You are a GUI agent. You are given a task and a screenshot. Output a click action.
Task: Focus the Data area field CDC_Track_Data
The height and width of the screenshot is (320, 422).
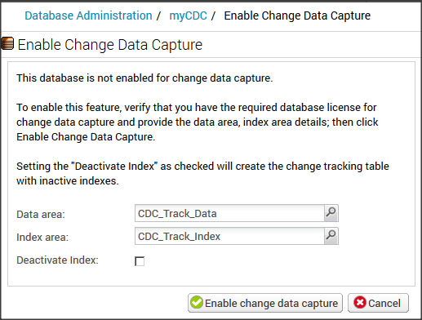pyautogui.click(x=229, y=213)
